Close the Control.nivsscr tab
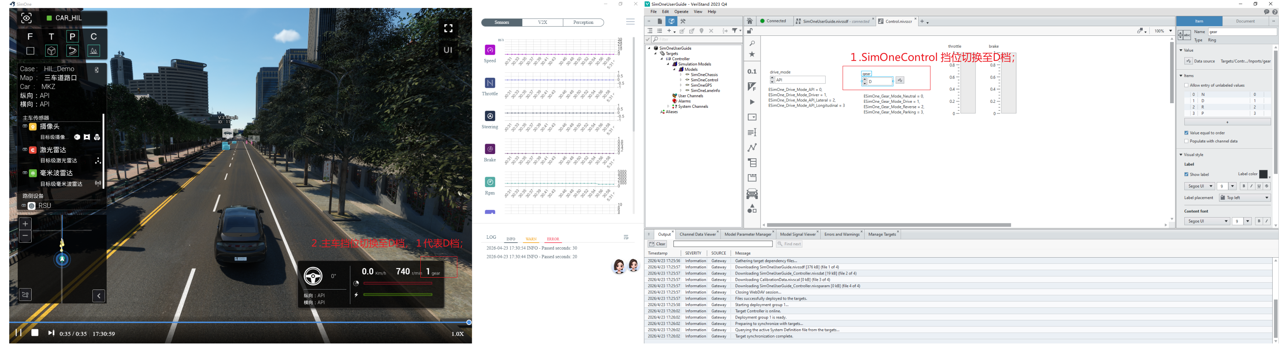 click(x=915, y=19)
